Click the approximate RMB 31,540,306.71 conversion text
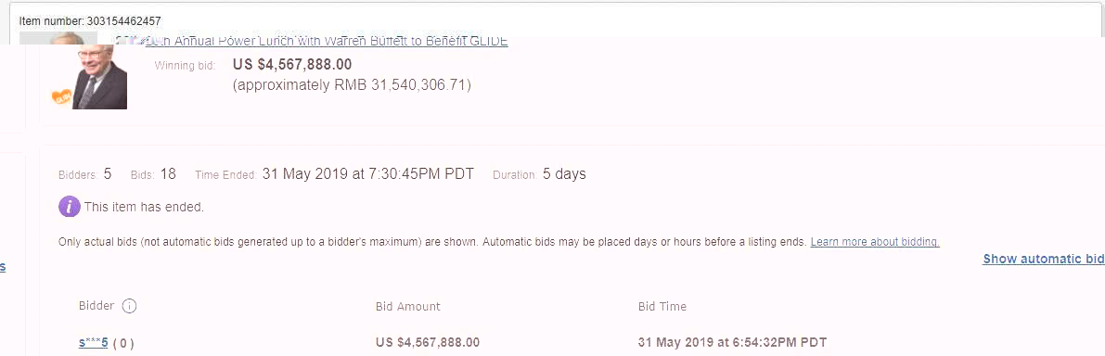 tap(352, 86)
